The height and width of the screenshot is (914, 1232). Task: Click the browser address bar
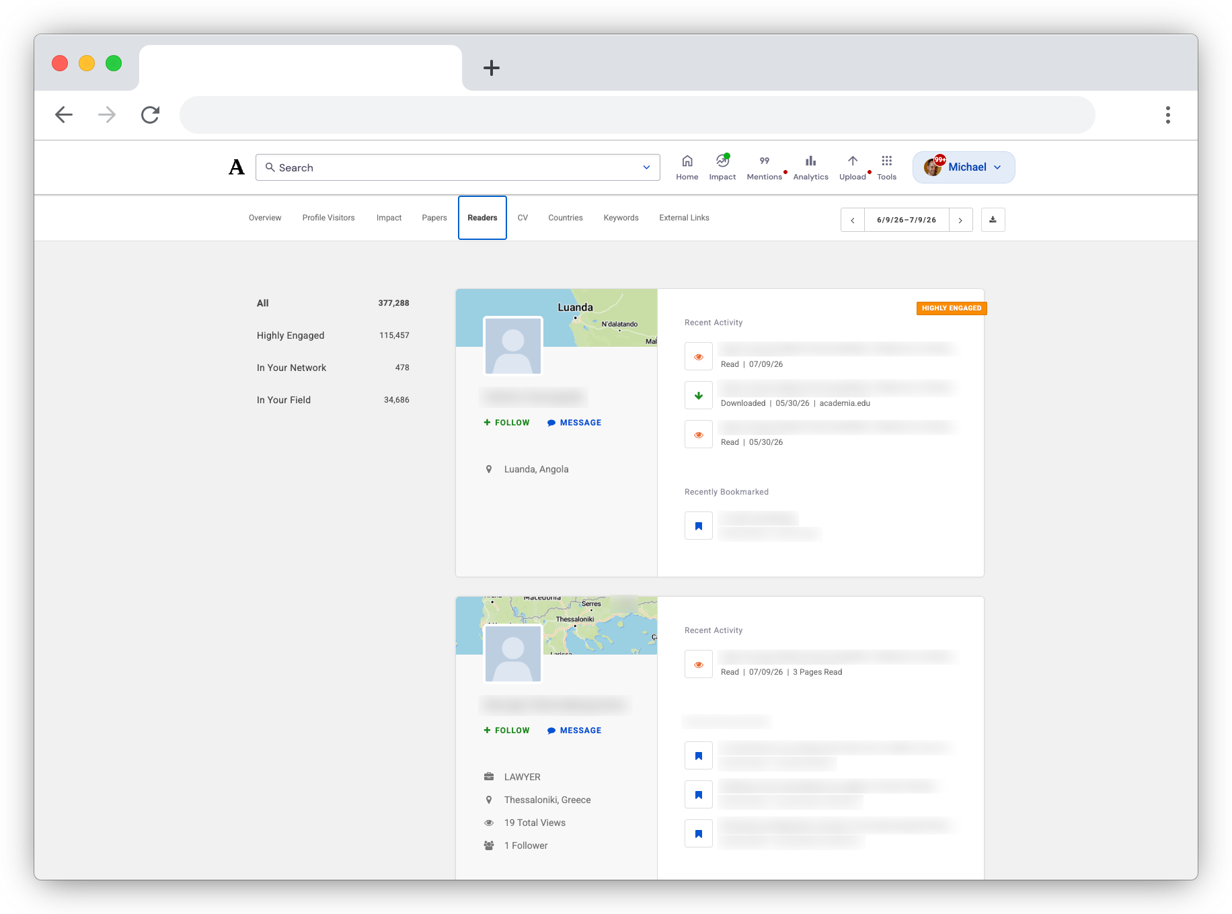[x=637, y=115]
